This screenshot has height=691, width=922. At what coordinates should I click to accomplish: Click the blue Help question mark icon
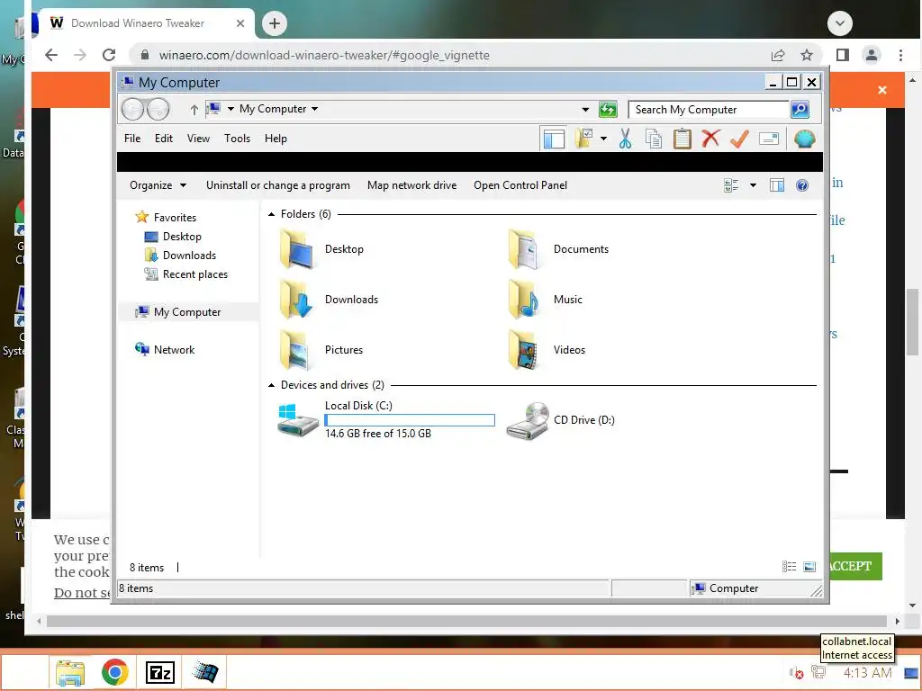802,185
